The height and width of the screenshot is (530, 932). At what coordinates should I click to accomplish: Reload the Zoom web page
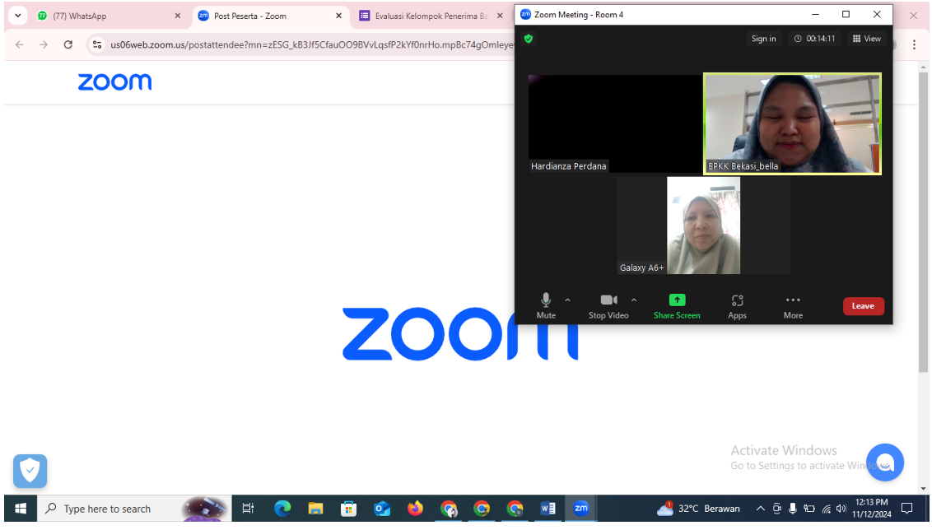(x=68, y=44)
